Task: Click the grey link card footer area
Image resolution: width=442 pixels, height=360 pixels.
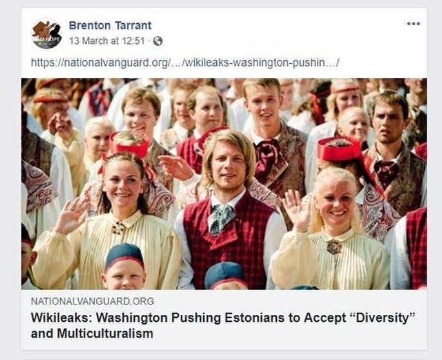Action: [224, 320]
